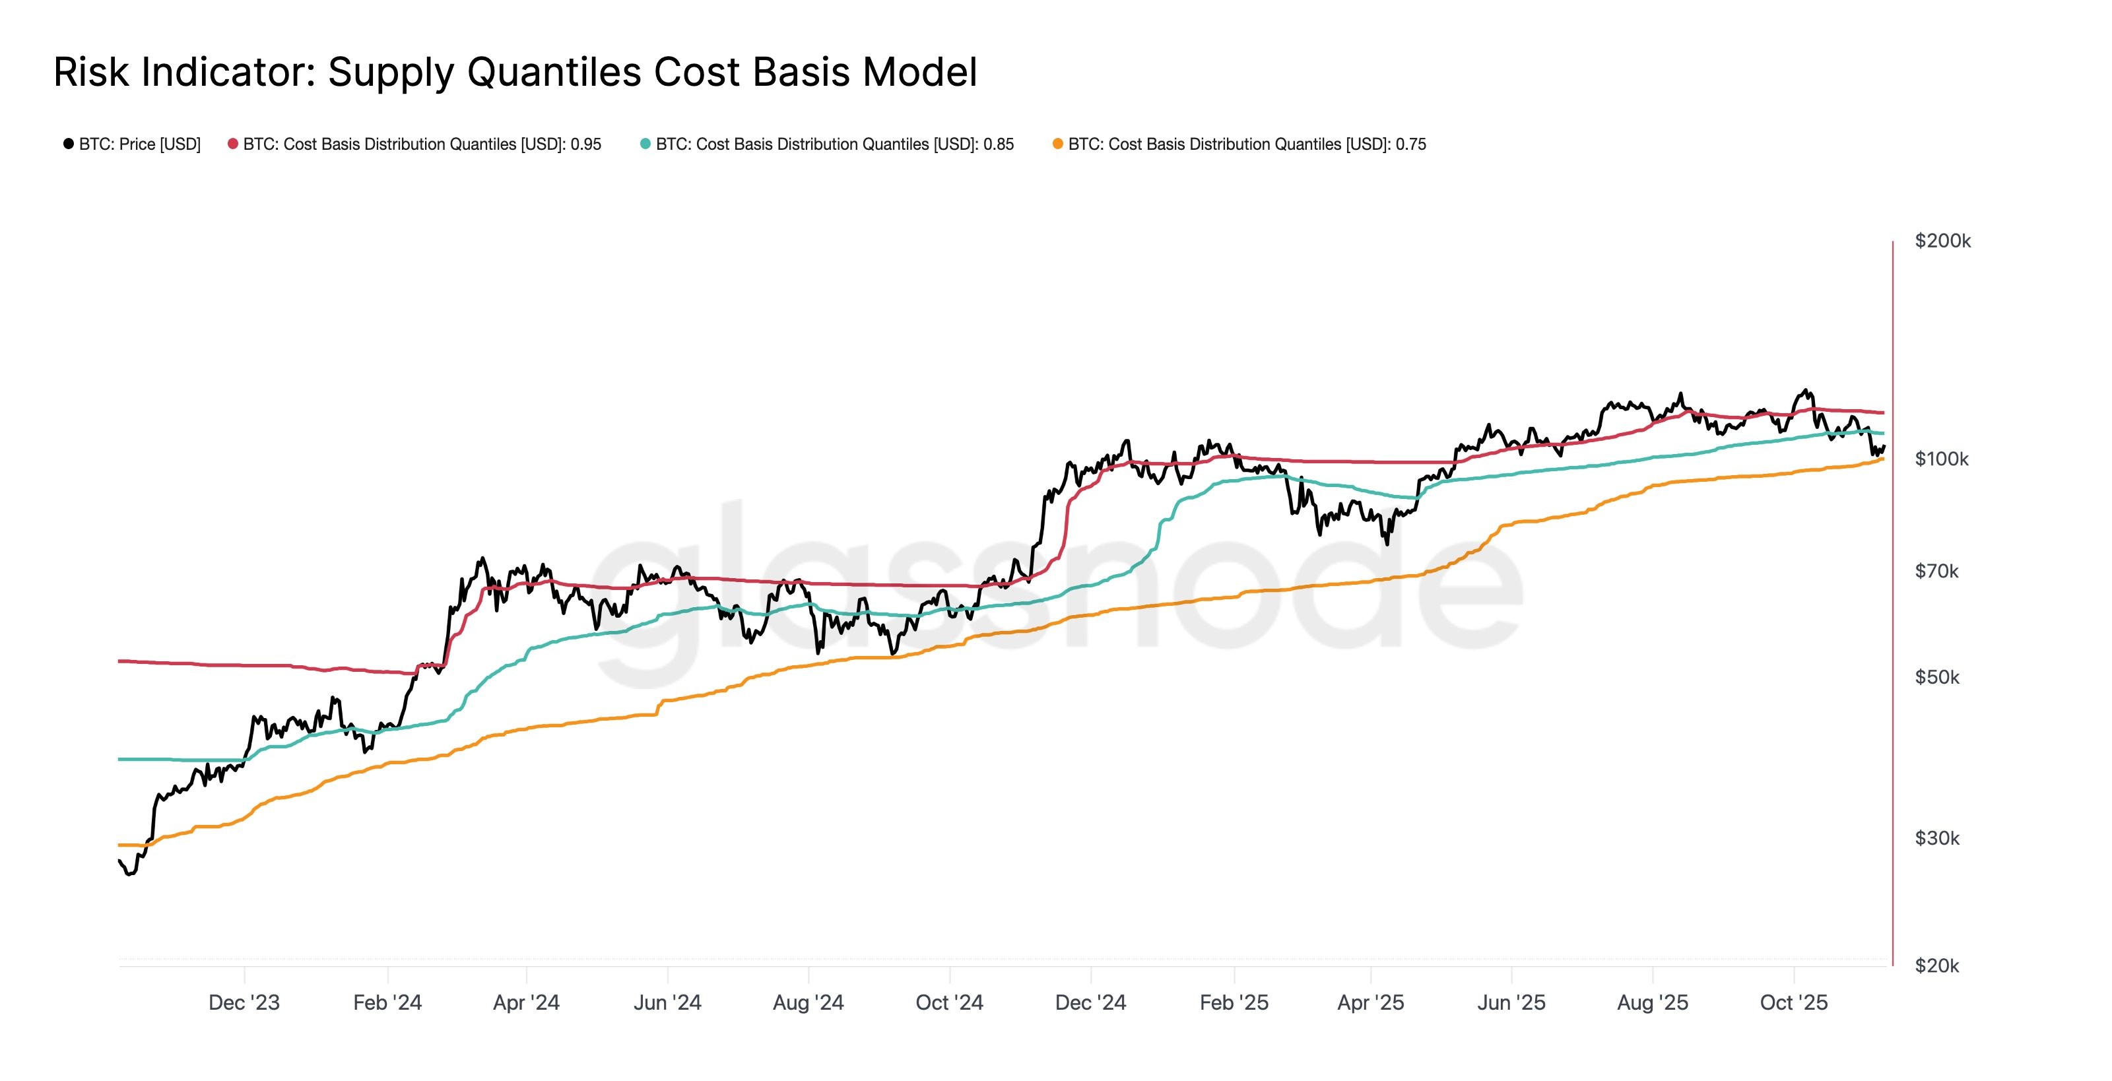Select the Apr '25 x-axis label

coord(1371,1002)
